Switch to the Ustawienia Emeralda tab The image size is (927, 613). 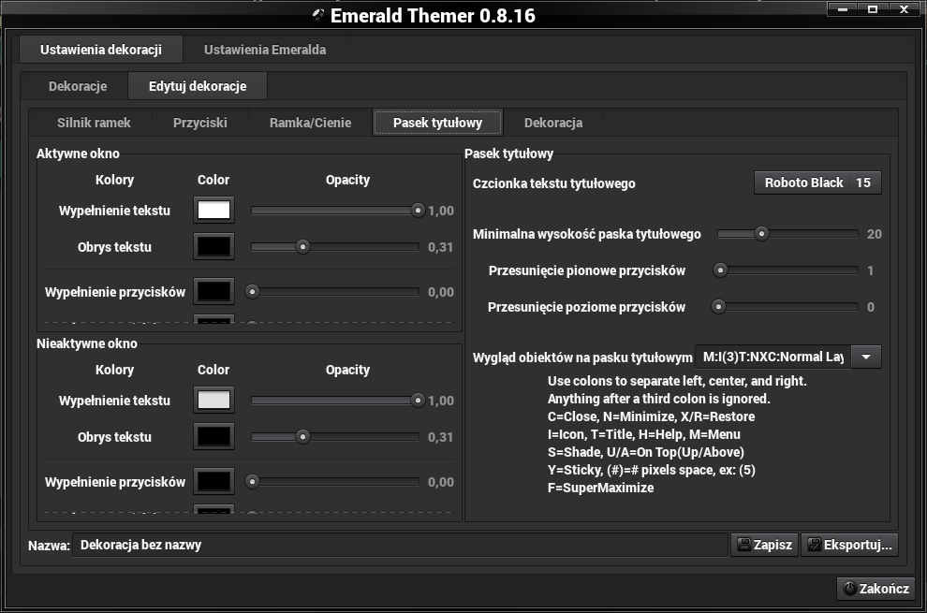click(x=265, y=50)
